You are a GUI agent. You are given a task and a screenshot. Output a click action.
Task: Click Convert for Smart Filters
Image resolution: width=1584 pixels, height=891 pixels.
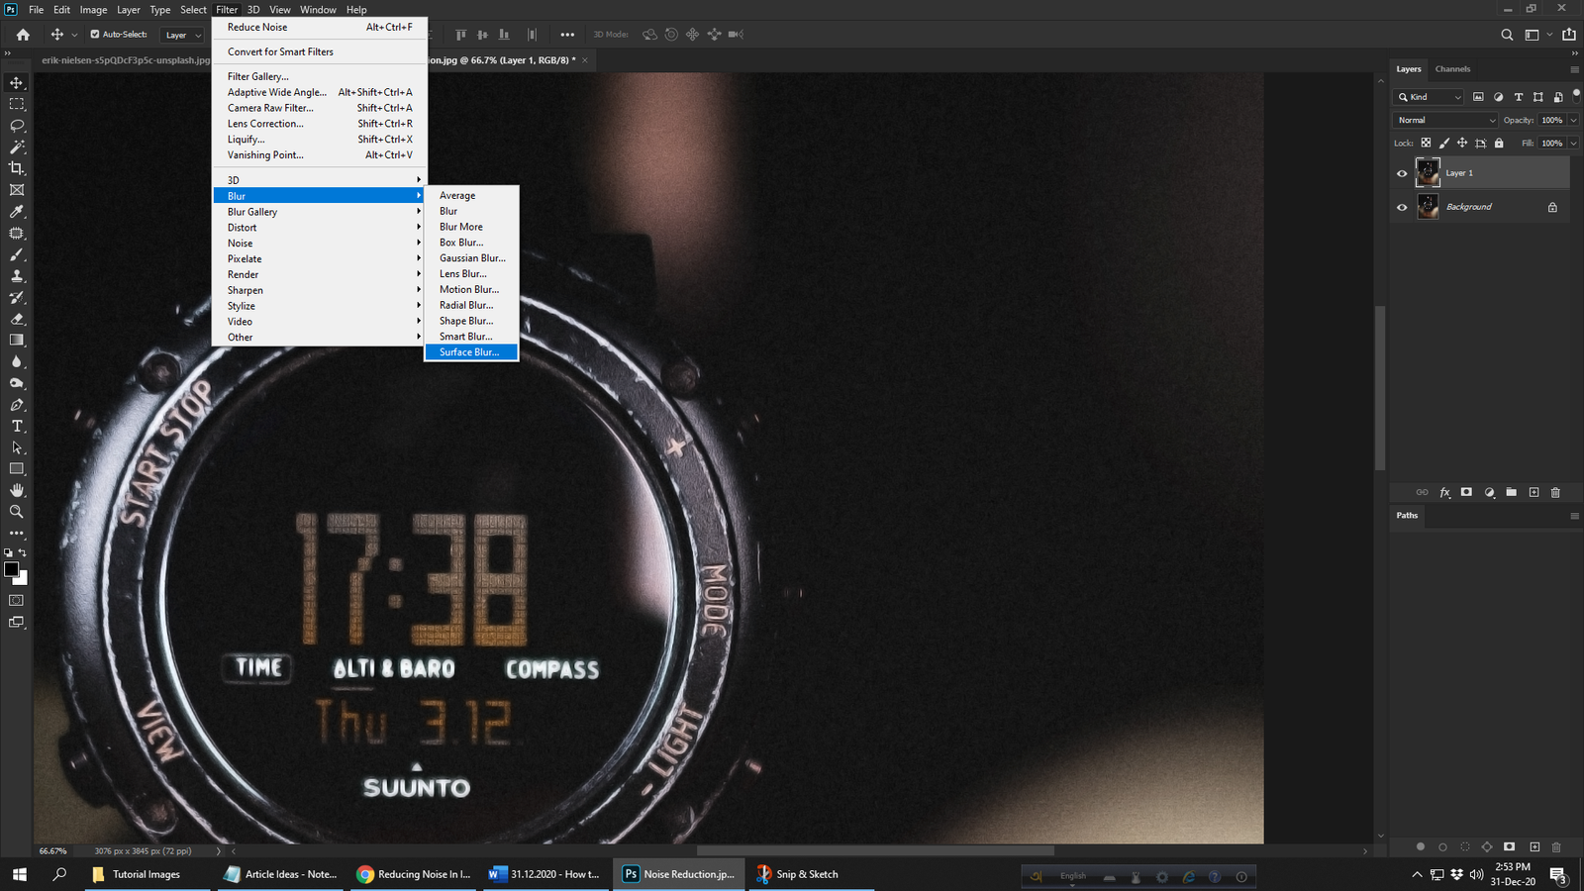click(x=320, y=51)
